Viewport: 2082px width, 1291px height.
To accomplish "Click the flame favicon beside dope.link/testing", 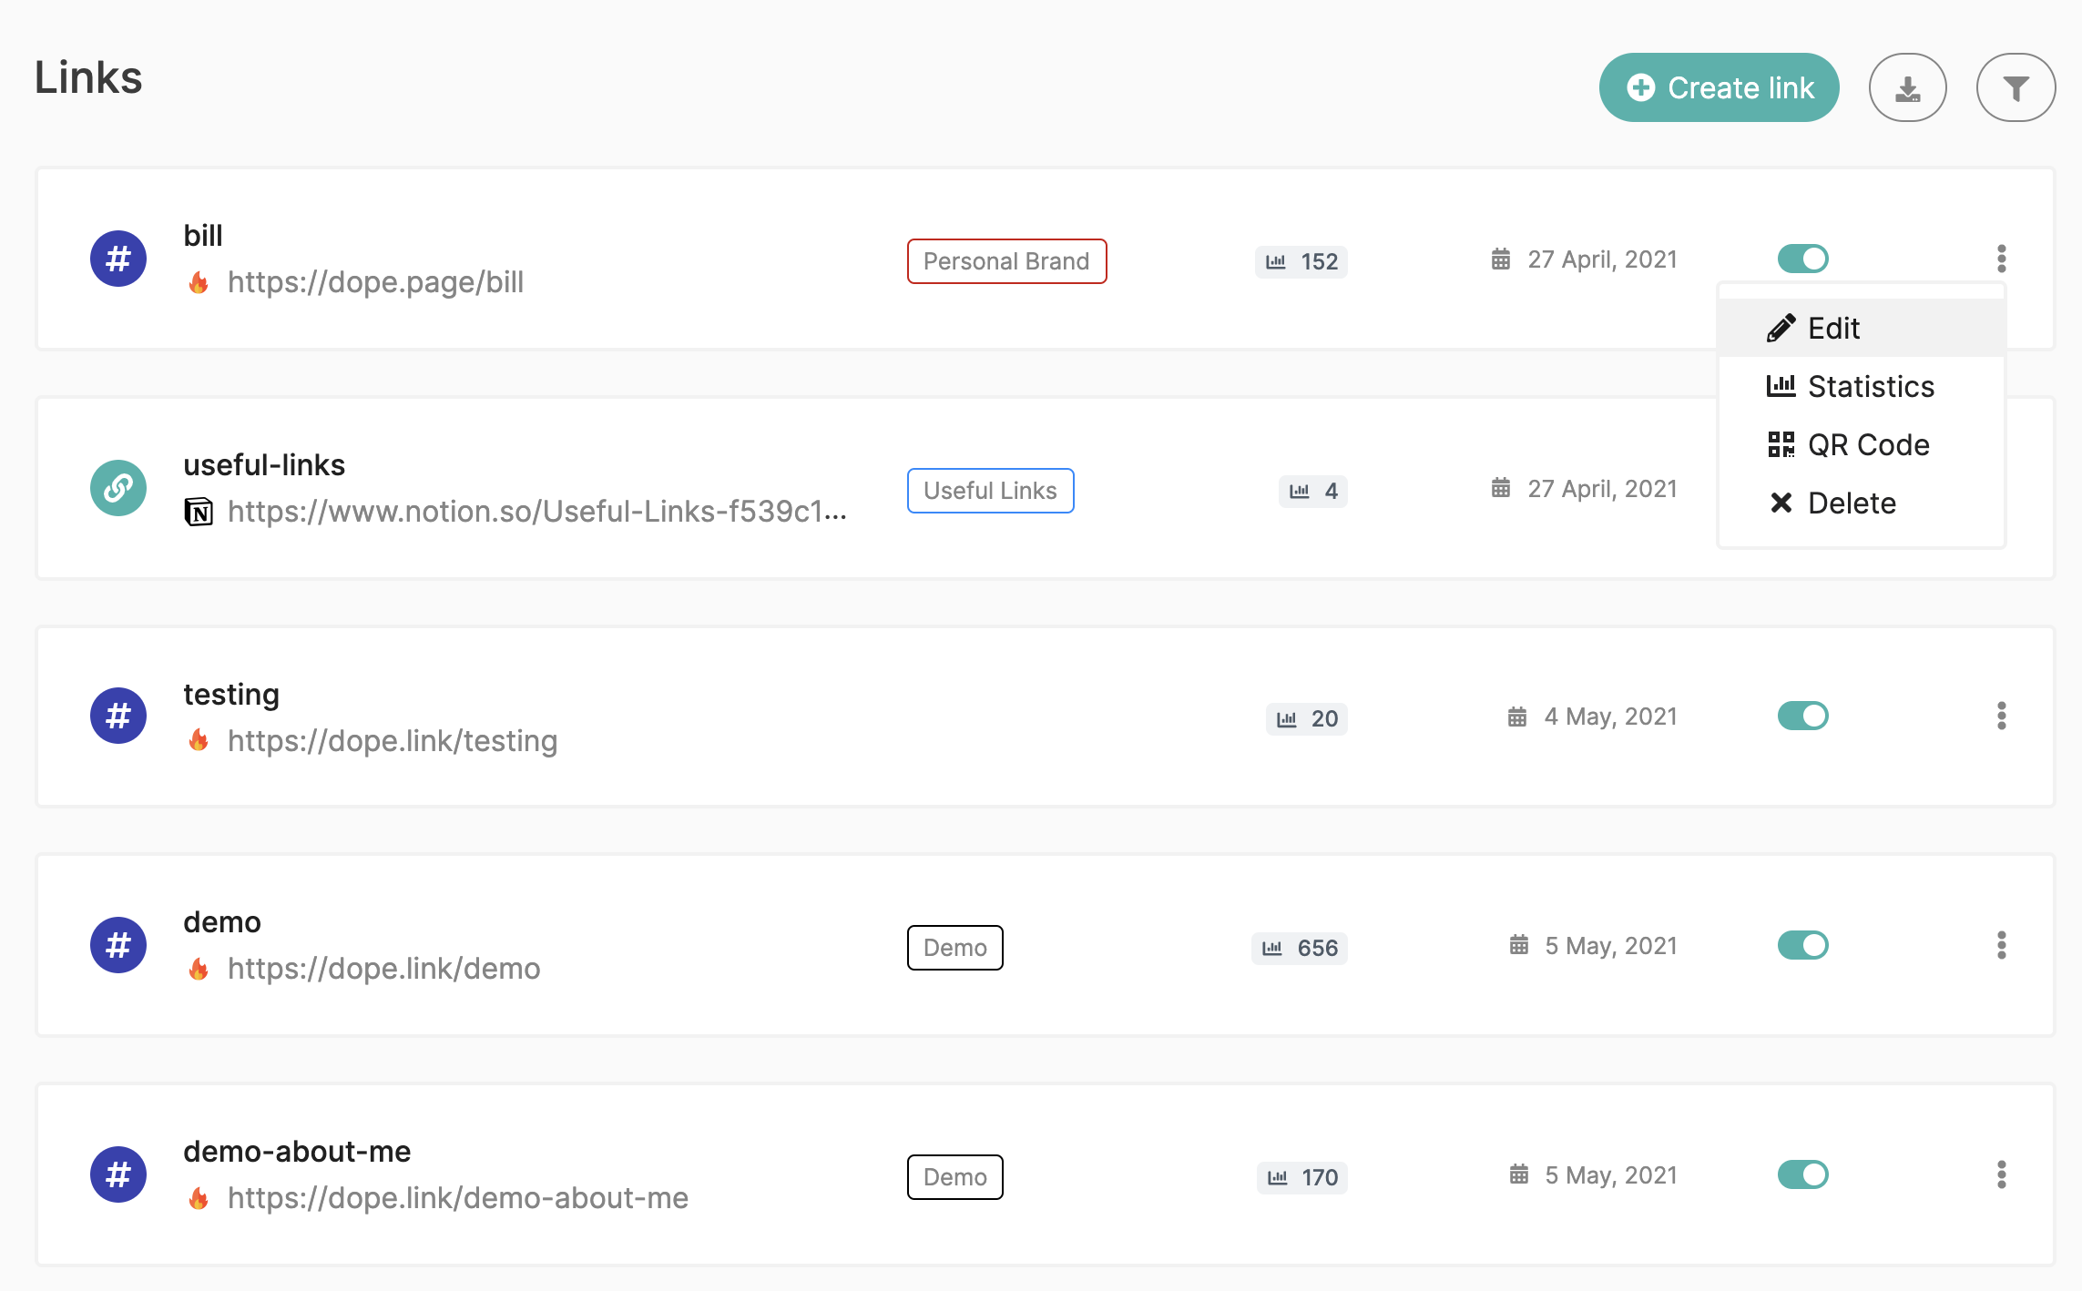I will pyautogui.click(x=199, y=741).
